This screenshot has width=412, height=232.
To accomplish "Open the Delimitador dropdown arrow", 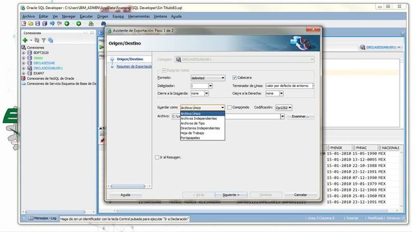I will pyautogui.click(x=211, y=86).
